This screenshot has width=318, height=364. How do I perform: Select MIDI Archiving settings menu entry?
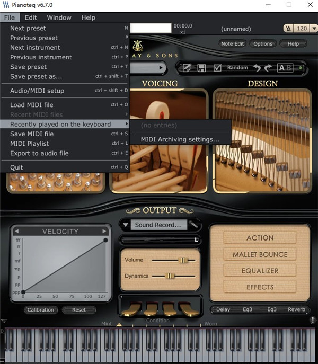(180, 139)
